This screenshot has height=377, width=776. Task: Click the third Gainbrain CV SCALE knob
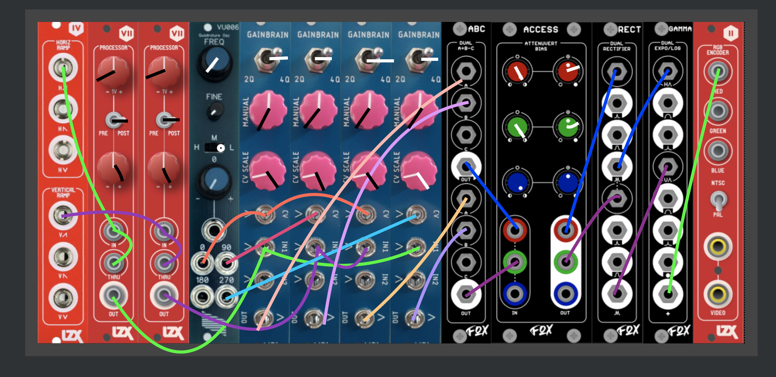point(369,171)
